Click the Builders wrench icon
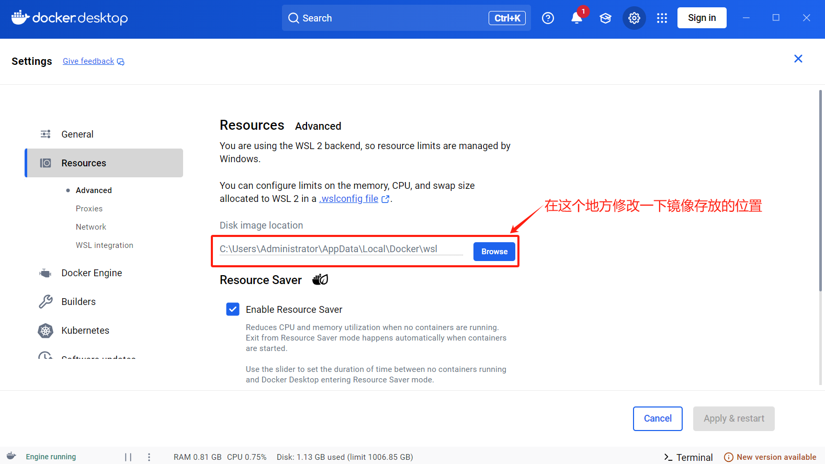The height and width of the screenshot is (464, 825). 46,302
